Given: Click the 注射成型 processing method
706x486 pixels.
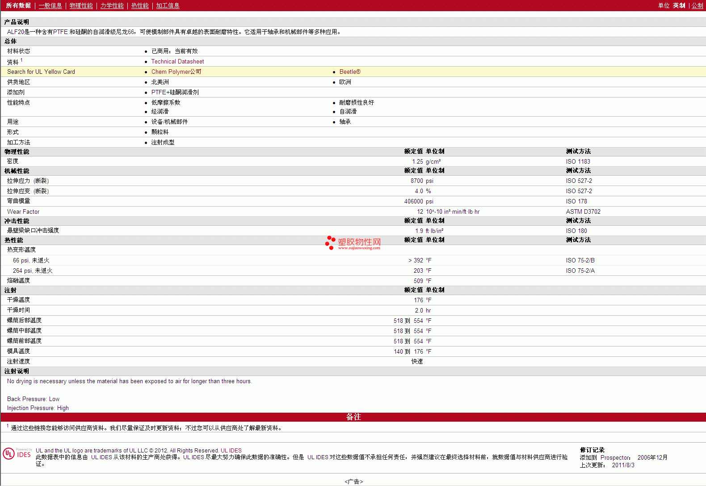Looking at the screenshot, I should (163, 142).
